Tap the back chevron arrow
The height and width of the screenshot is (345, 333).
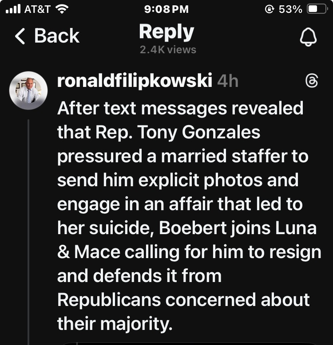tap(20, 36)
